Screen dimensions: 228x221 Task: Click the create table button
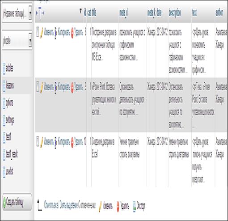[x=17, y=202]
